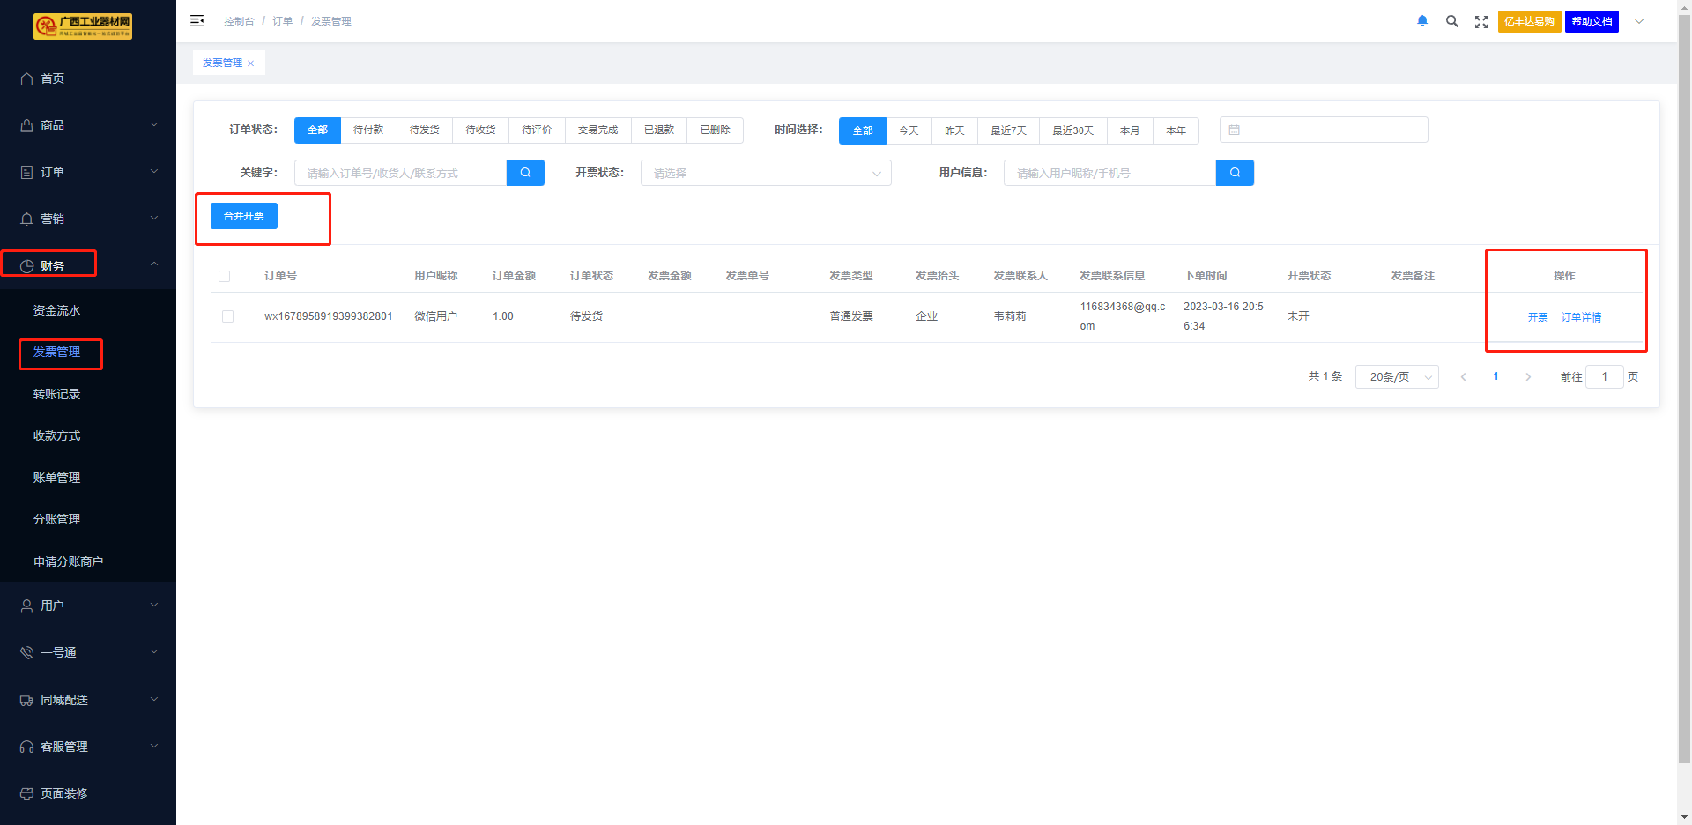This screenshot has width=1692, height=825.
Task: Toggle the select-all checkbox in table header
Action: tap(225, 276)
